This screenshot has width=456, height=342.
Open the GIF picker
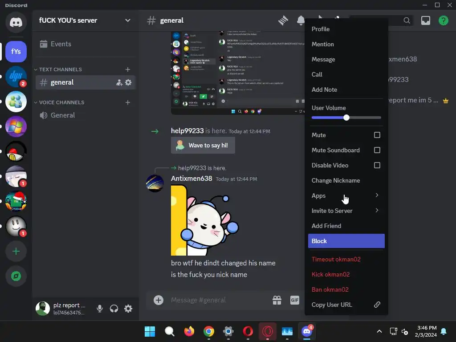click(x=295, y=300)
